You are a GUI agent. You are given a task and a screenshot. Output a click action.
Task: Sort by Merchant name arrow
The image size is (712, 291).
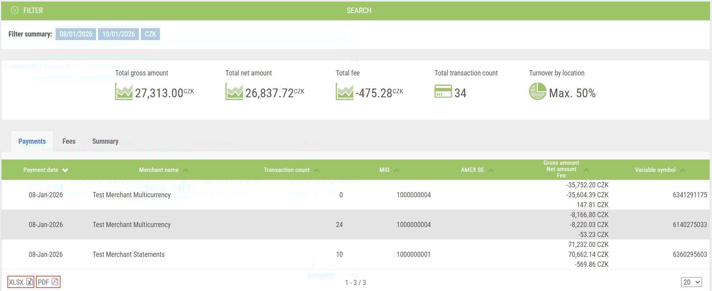click(185, 170)
